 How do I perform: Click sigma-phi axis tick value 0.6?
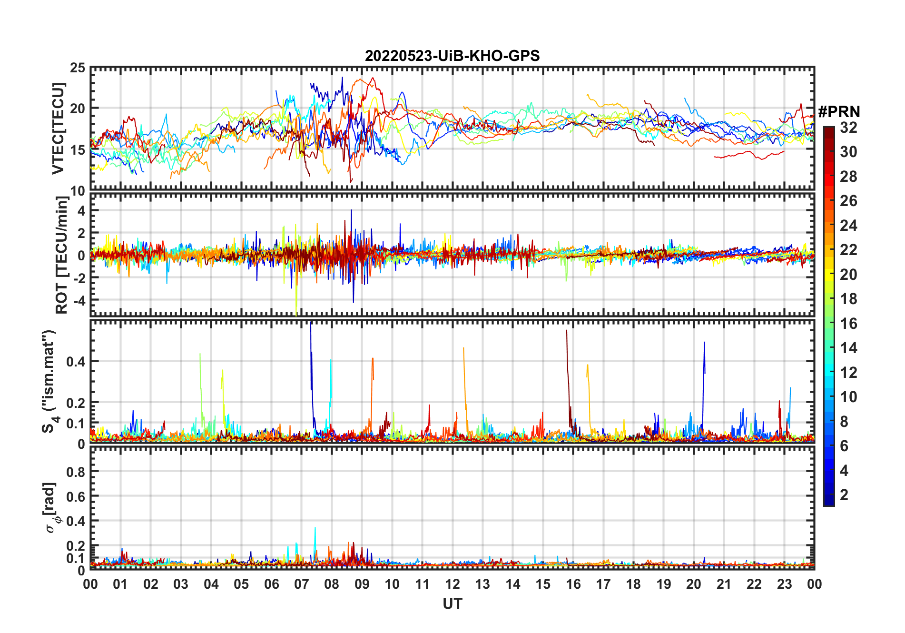(75, 496)
